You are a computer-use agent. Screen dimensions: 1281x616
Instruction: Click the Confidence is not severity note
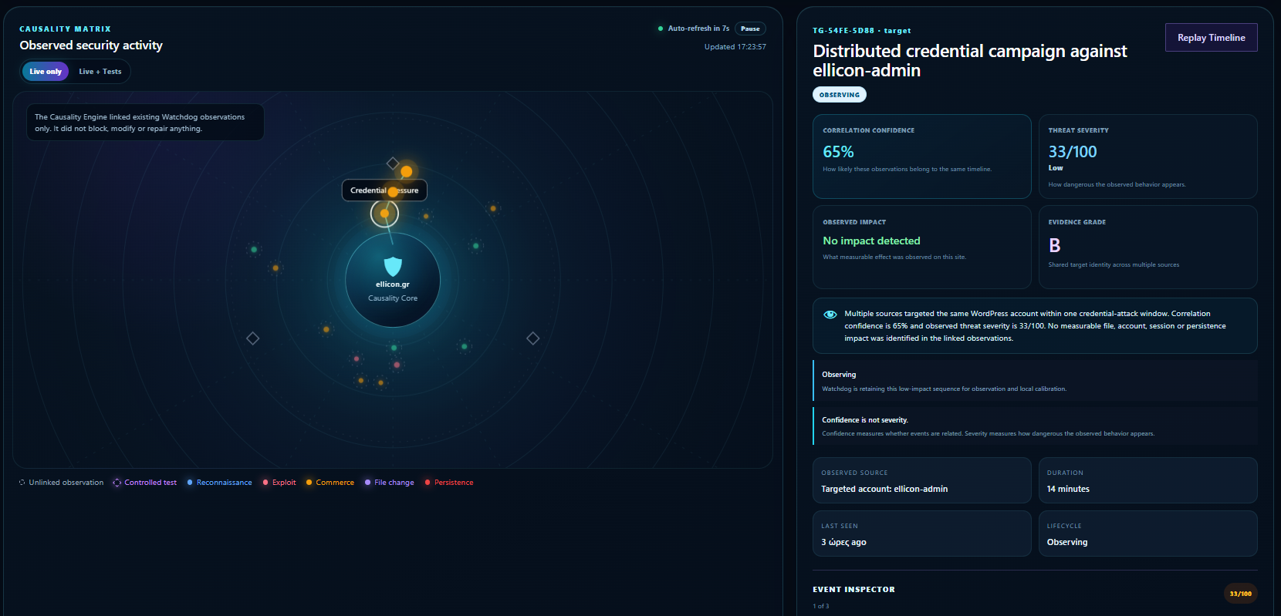[1035, 426]
